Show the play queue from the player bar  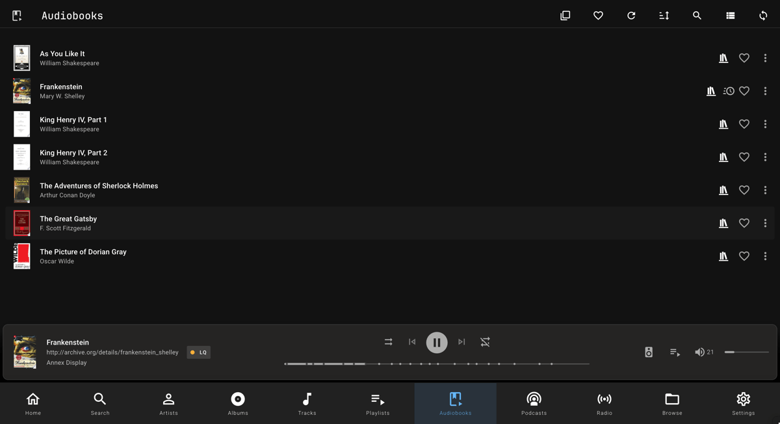pyautogui.click(x=675, y=352)
